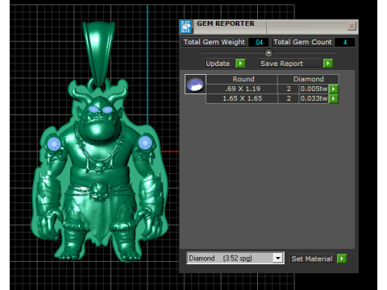Click the Gem Reporter logo icon
The image size is (387, 290).
(186, 27)
